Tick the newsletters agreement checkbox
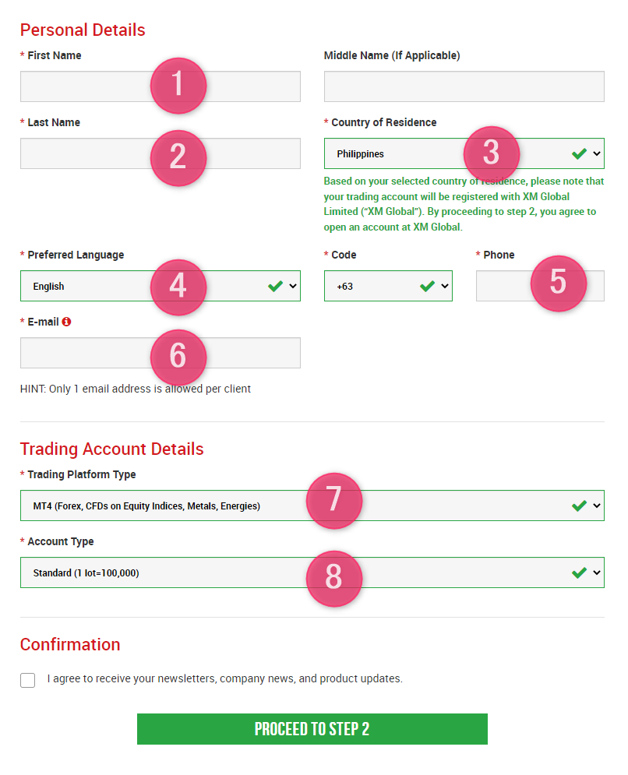Viewport: 628px width, 775px height. click(x=28, y=680)
